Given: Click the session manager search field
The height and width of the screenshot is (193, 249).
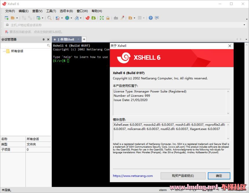Looking at the screenshot, I should [x=24, y=46].
